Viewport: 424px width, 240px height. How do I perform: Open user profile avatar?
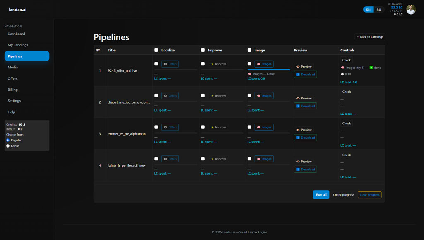pyautogui.click(x=411, y=10)
